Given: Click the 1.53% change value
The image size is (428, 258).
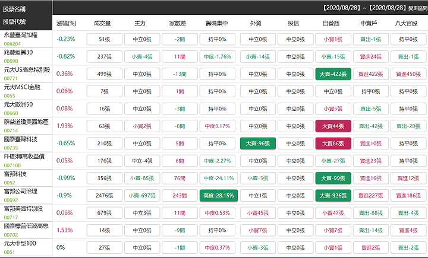Looking at the screenshot, I should (64, 230).
